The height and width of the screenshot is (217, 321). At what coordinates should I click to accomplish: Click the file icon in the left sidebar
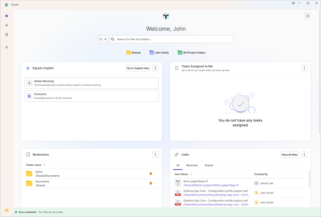(x=6, y=34)
